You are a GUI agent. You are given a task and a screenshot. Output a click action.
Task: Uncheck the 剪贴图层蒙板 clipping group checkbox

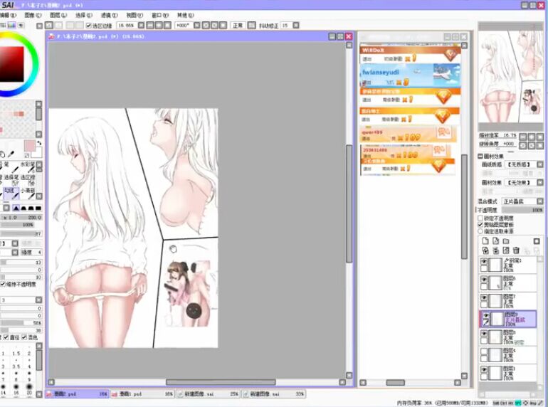click(480, 225)
